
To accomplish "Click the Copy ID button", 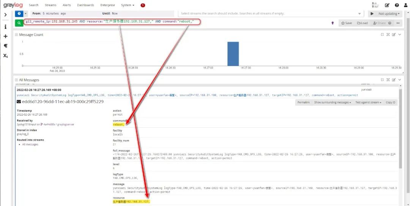I will [390, 102].
